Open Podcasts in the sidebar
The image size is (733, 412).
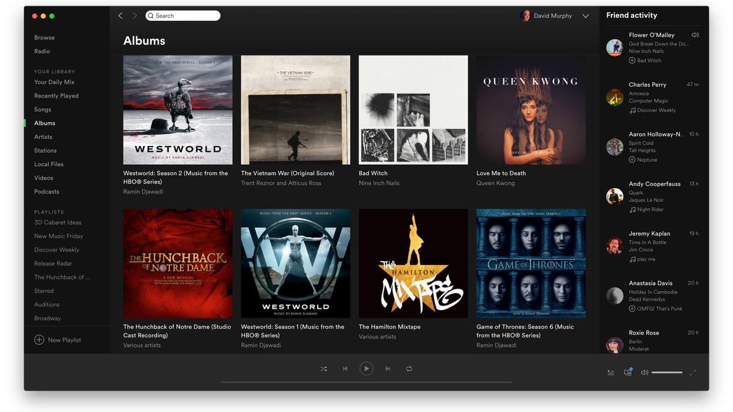[x=46, y=192]
